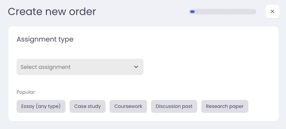
Task: Click the X icon at top right
Action: click(x=272, y=11)
